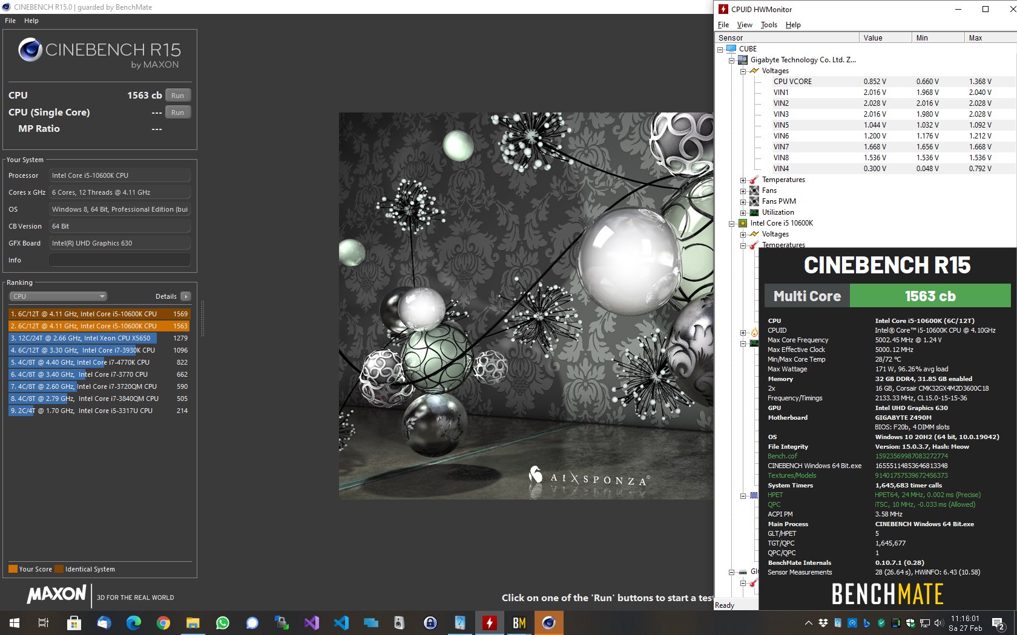Switch to BenchMate BM taskbar icon
The width and height of the screenshot is (1017, 635).
(519, 623)
